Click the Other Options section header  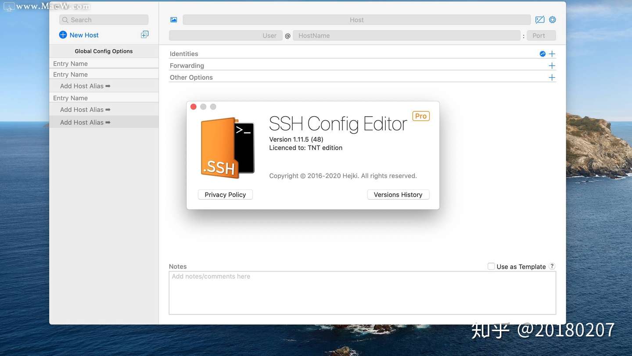coord(191,78)
